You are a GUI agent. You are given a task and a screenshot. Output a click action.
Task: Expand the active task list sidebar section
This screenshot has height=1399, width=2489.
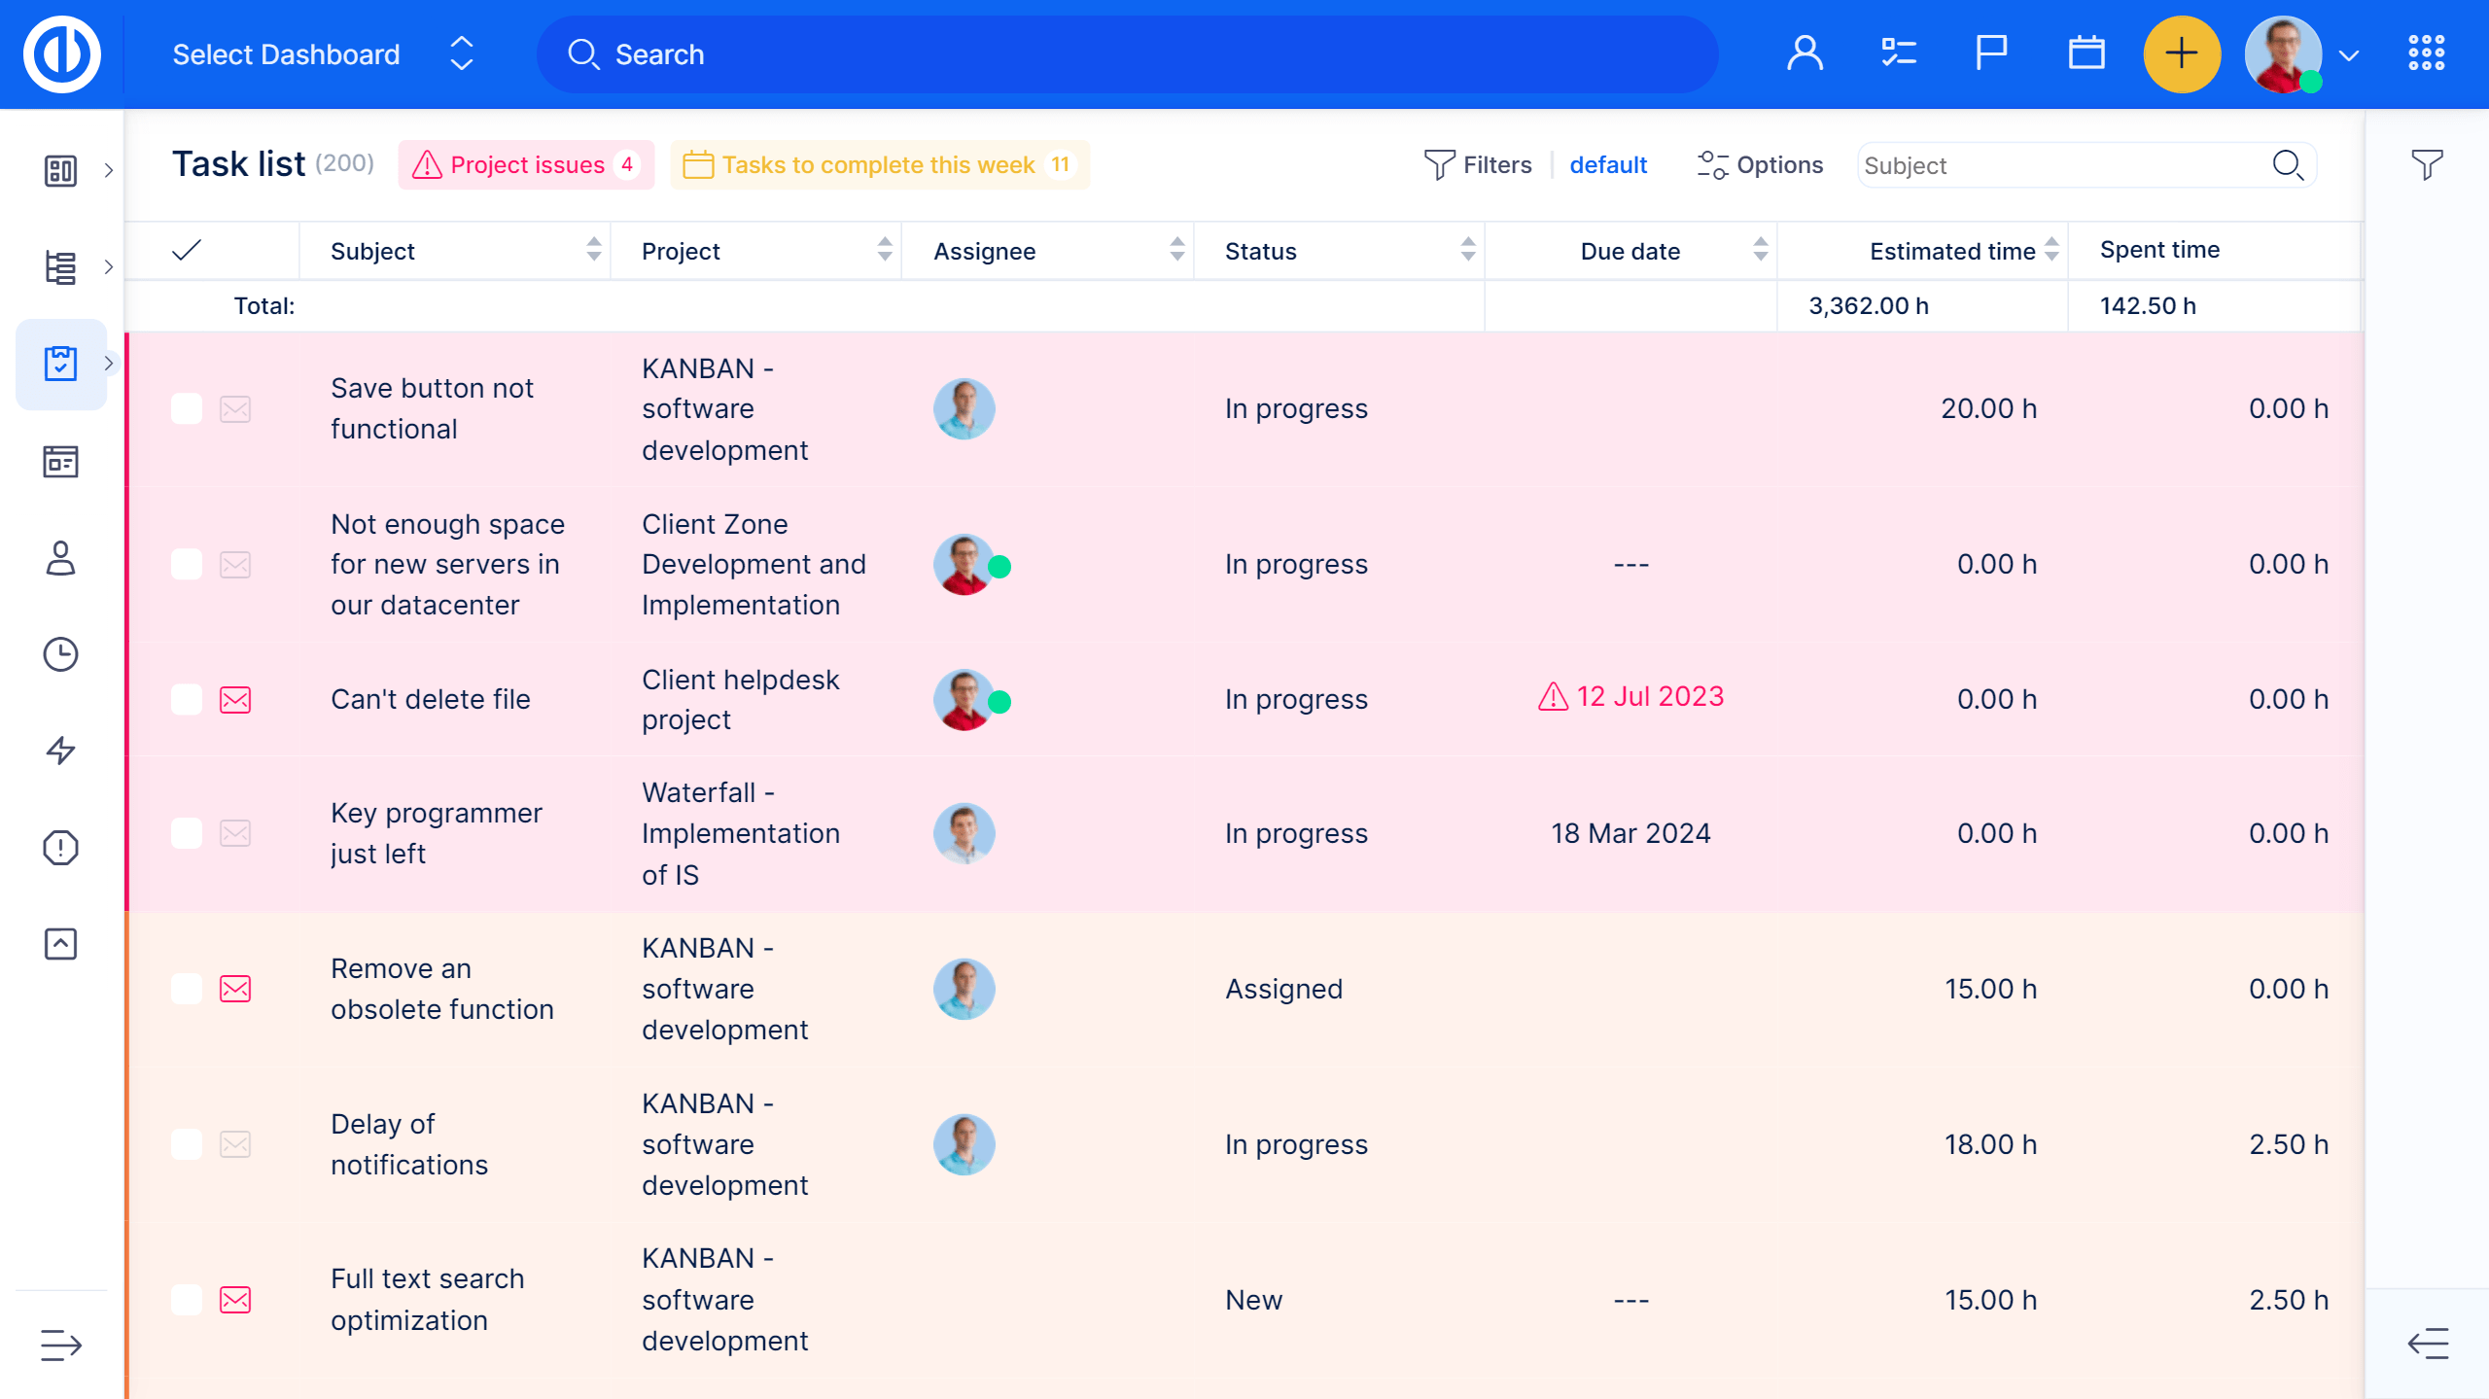109,364
